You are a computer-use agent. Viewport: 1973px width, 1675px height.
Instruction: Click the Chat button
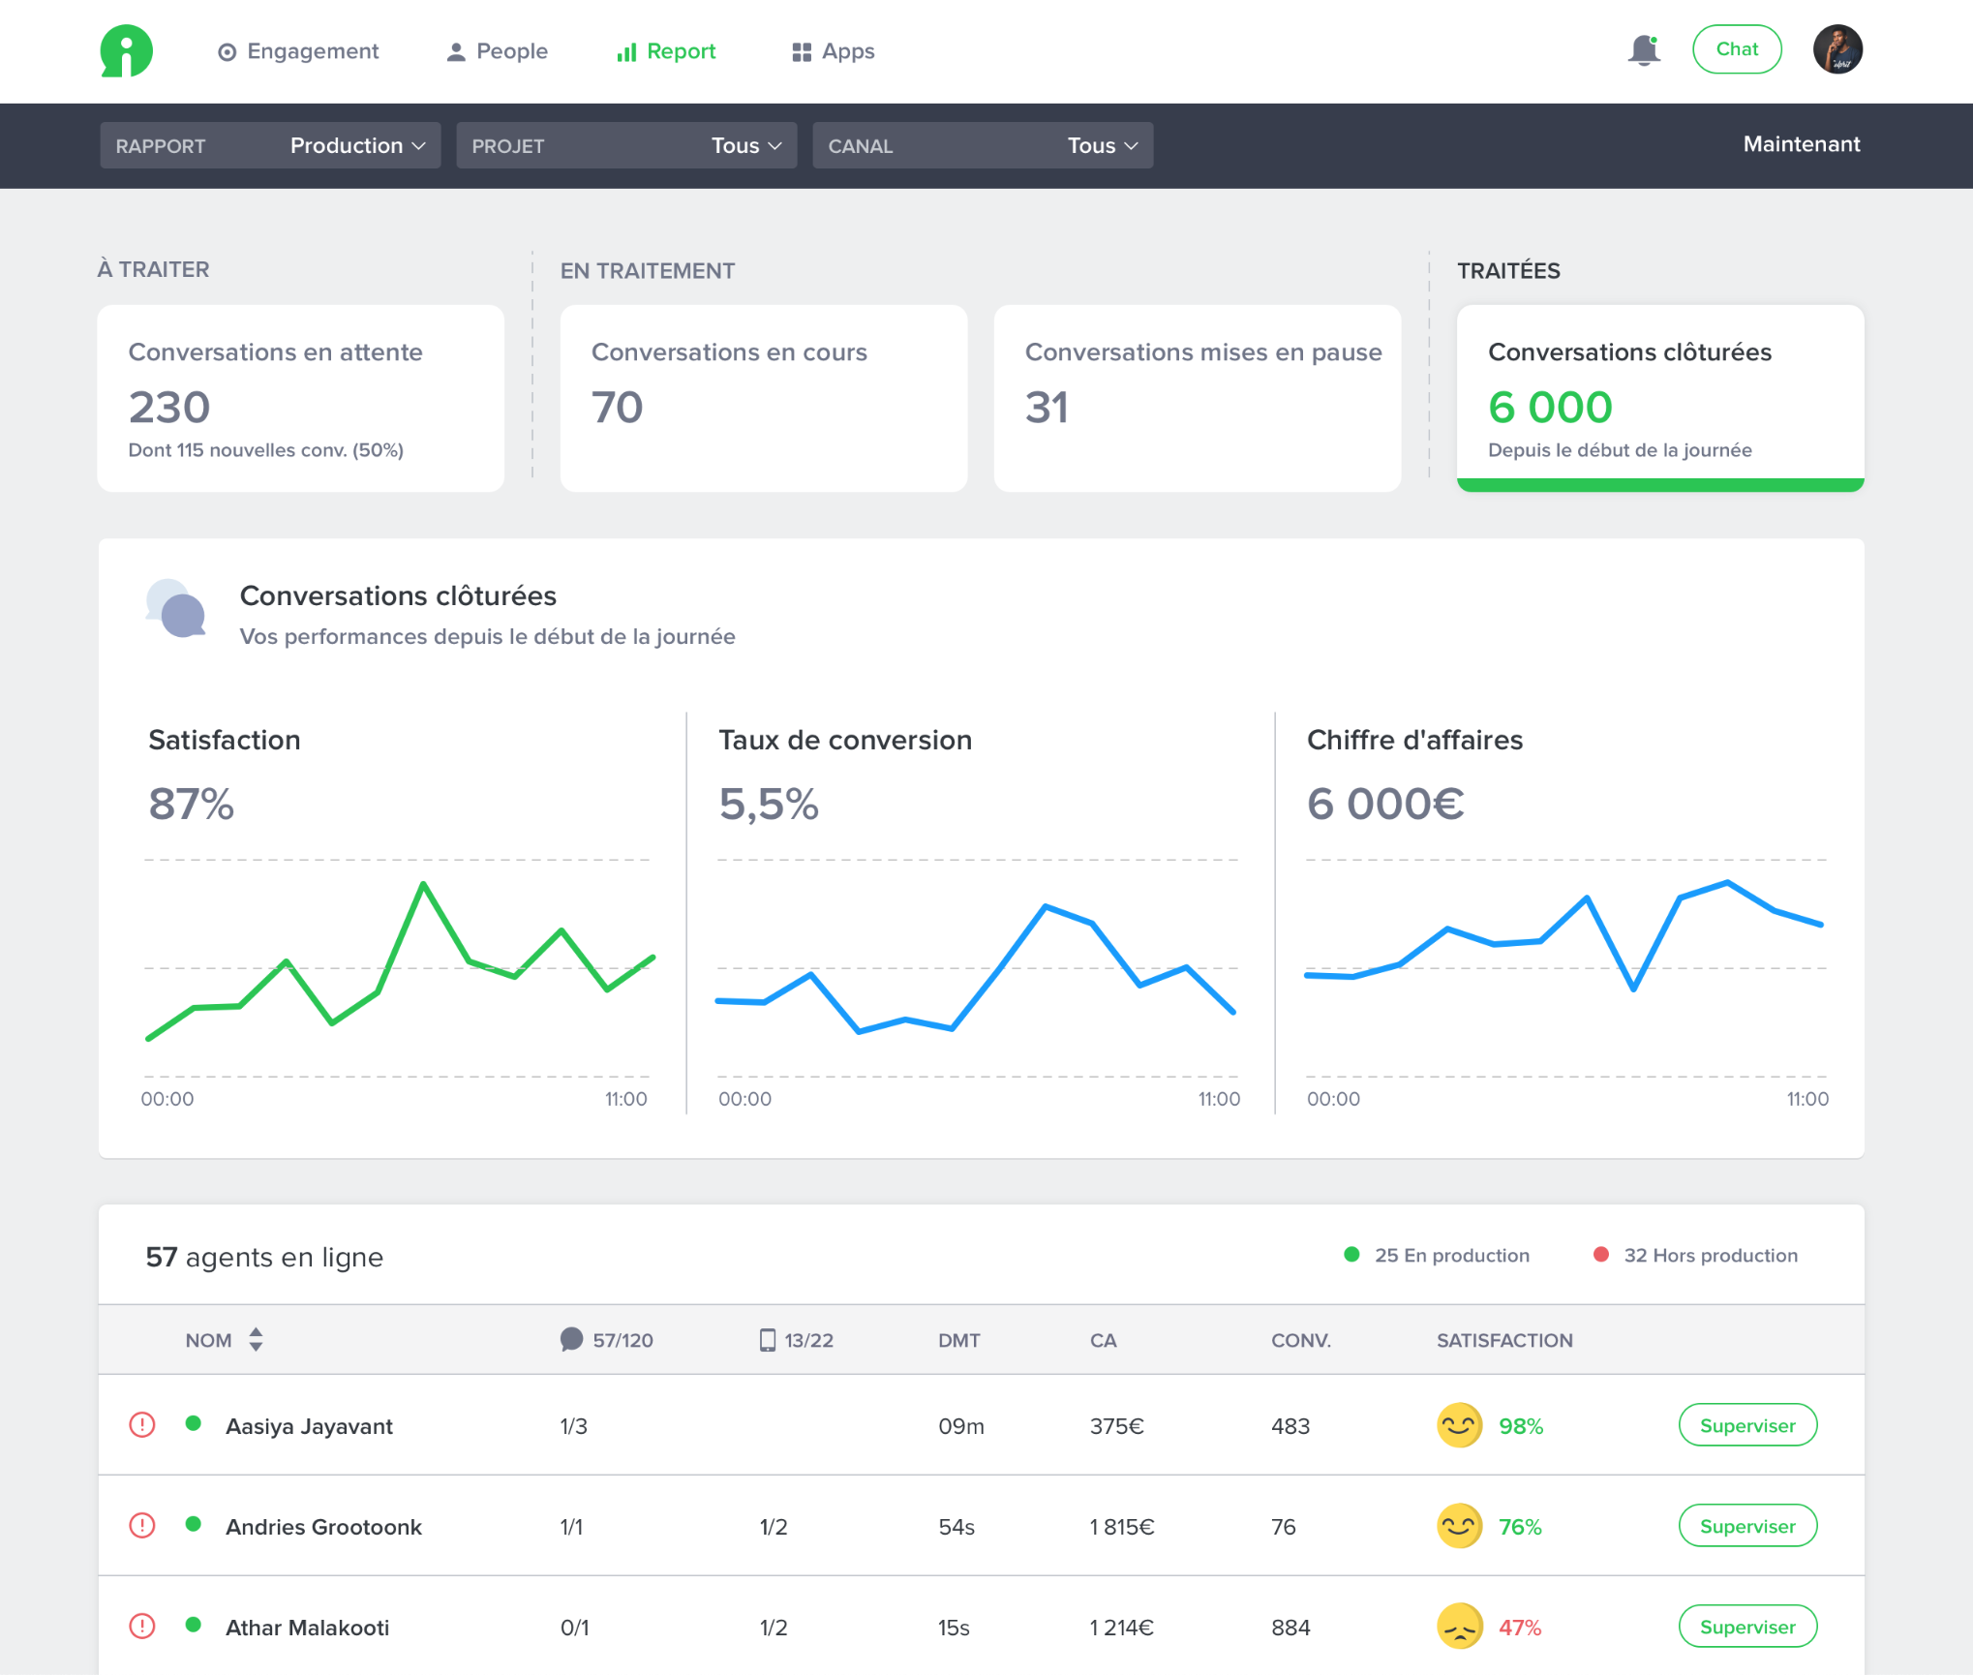[1736, 49]
